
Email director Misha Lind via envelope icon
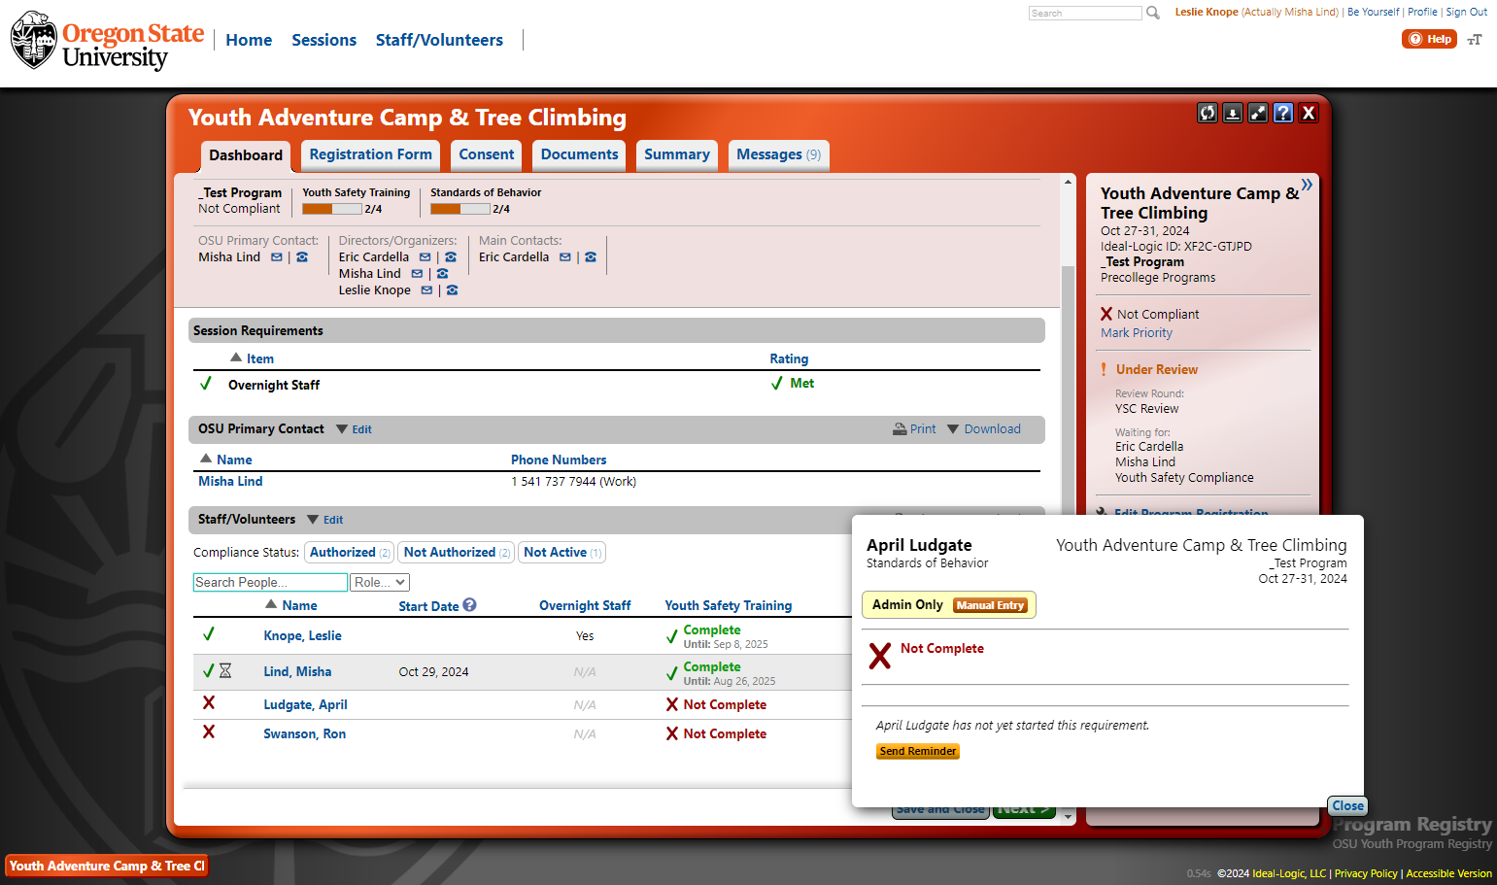click(417, 274)
